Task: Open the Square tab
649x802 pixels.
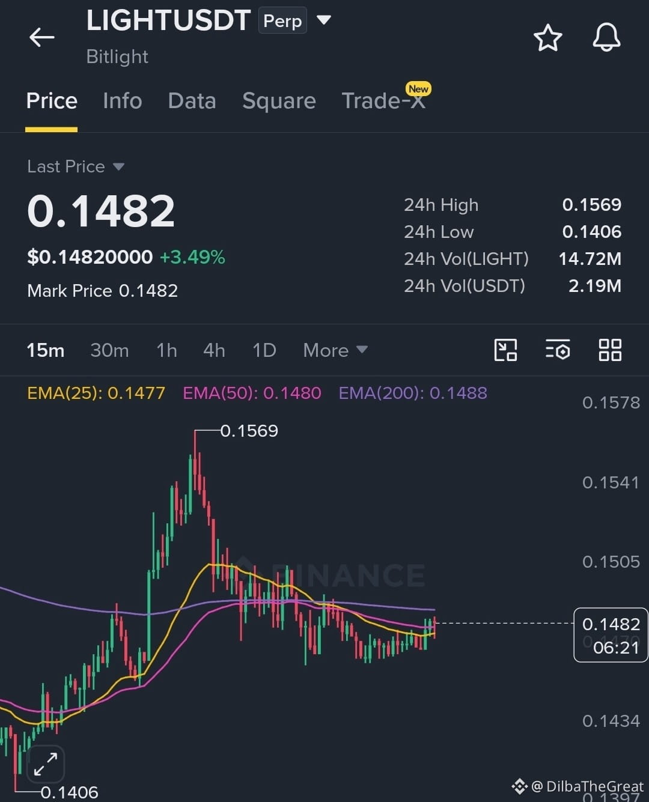Action: (279, 101)
